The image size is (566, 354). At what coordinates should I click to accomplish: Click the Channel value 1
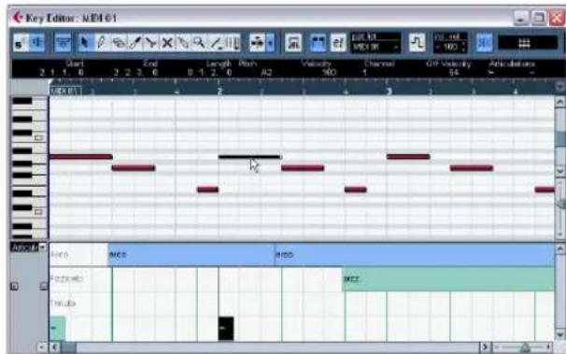coord(364,73)
